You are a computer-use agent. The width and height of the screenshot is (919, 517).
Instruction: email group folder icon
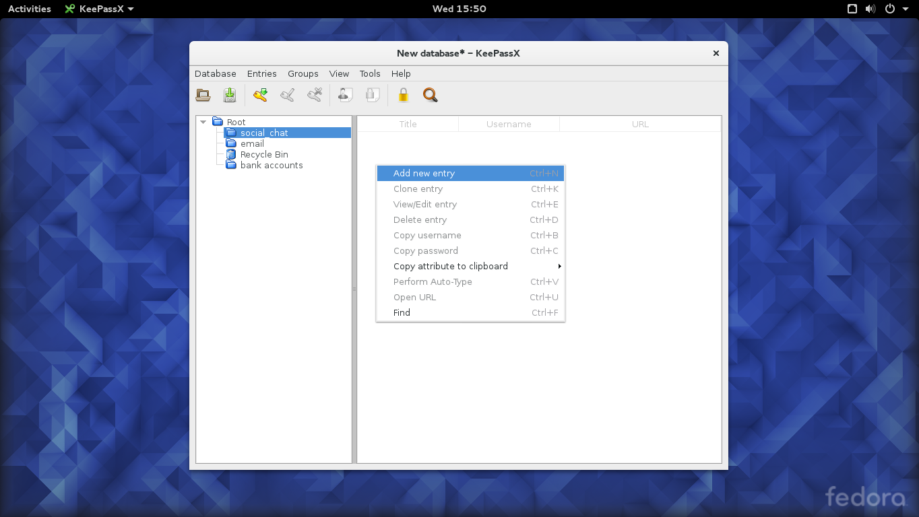pos(231,143)
